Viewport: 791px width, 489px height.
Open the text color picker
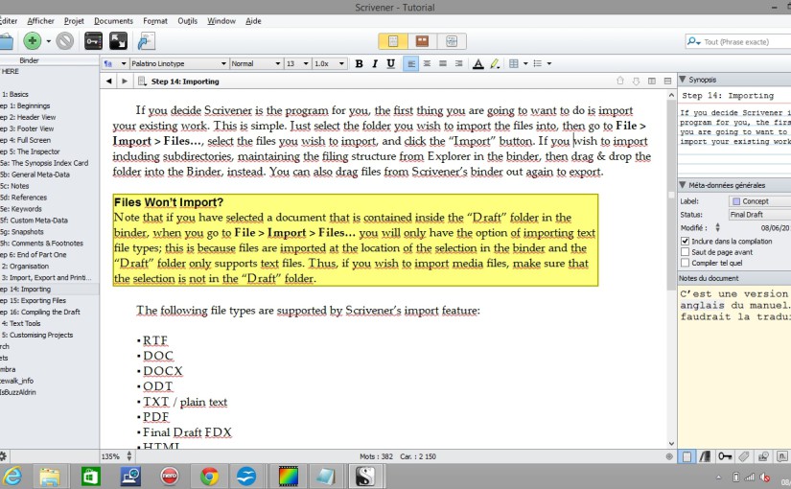(x=478, y=63)
